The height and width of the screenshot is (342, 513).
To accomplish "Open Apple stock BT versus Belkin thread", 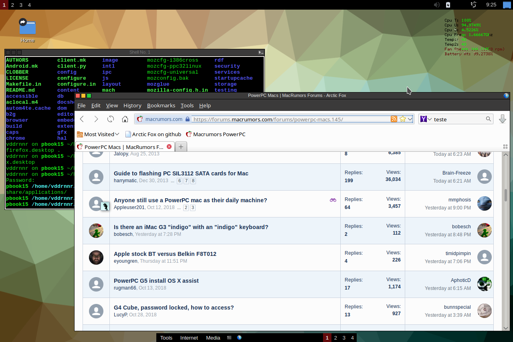I will point(165,254).
